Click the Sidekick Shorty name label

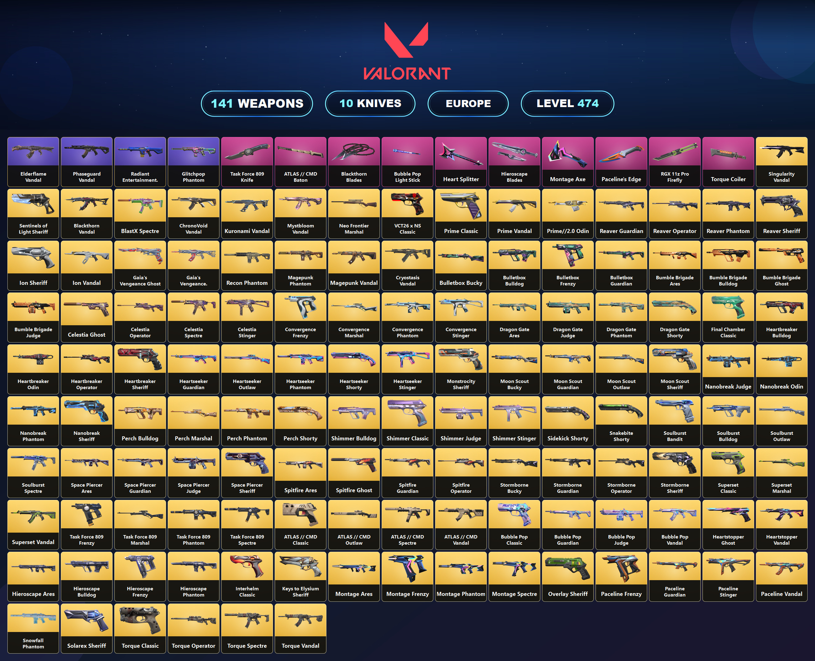click(x=568, y=439)
